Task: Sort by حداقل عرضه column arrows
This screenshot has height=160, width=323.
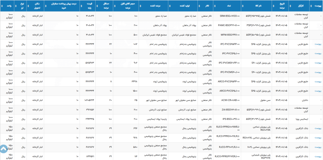Action: point(97,6)
